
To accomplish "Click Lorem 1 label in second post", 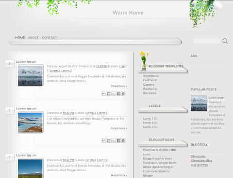I will (x=91, y=113).
